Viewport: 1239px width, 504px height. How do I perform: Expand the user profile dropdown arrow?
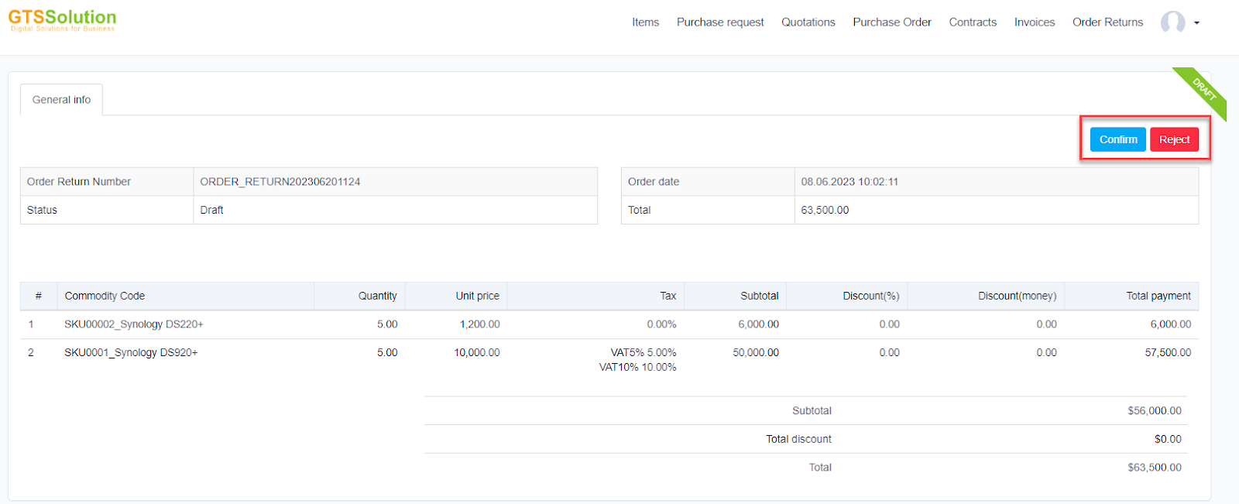click(1196, 23)
